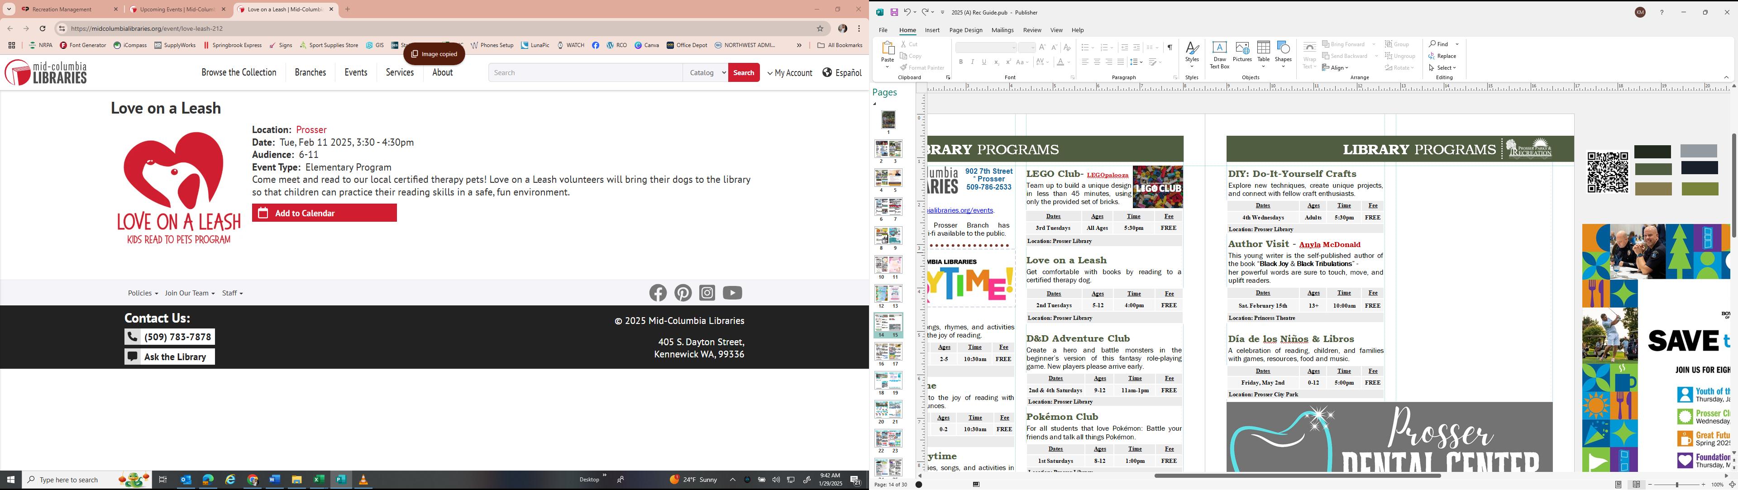Screen dimensions: 1738x490
Task: Bookmark this page with the star
Action: coord(821,29)
